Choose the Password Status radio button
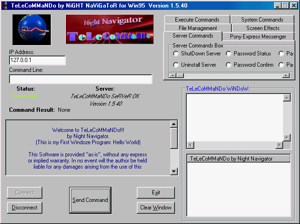Viewport: 300px width, 224px height. click(229, 54)
